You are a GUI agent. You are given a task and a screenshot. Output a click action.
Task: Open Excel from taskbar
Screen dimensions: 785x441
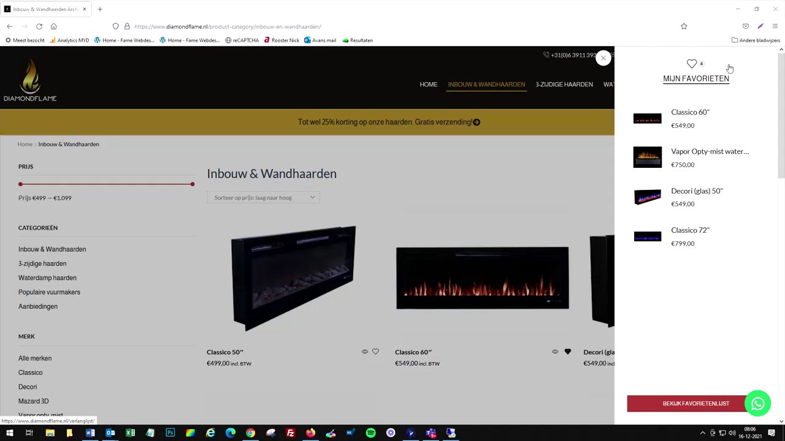(130, 433)
